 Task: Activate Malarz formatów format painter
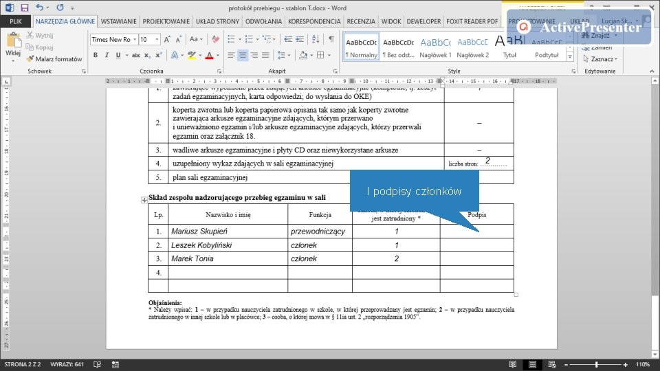coord(54,59)
